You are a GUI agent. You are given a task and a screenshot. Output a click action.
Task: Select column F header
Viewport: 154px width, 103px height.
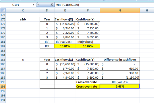[88, 10]
